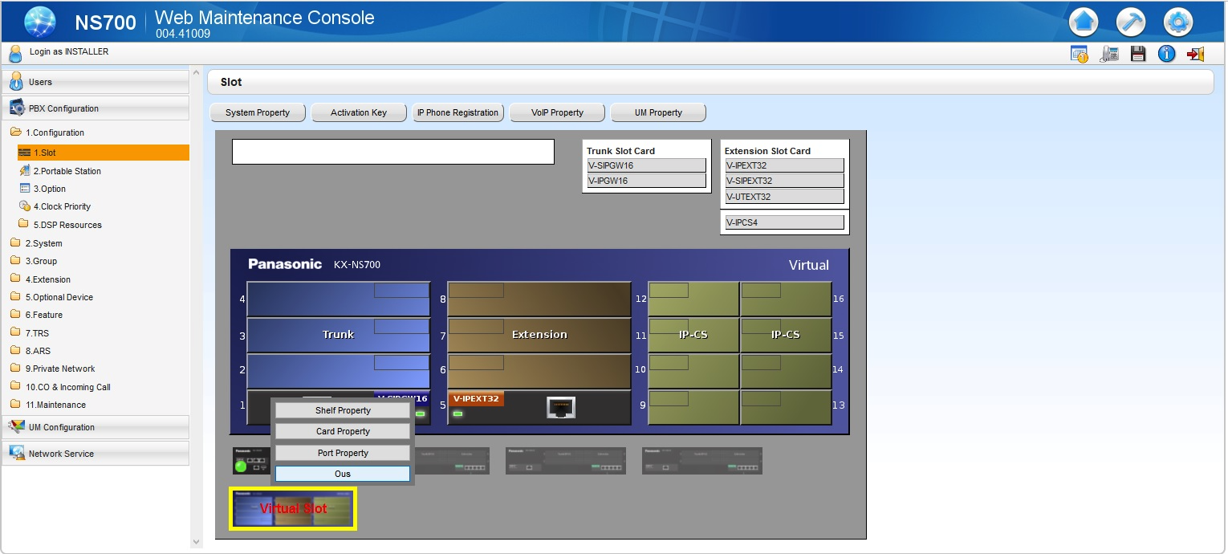Click the Portable Station tree icon
This screenshot has height=554, width=1228.
(x=25, y=171)
